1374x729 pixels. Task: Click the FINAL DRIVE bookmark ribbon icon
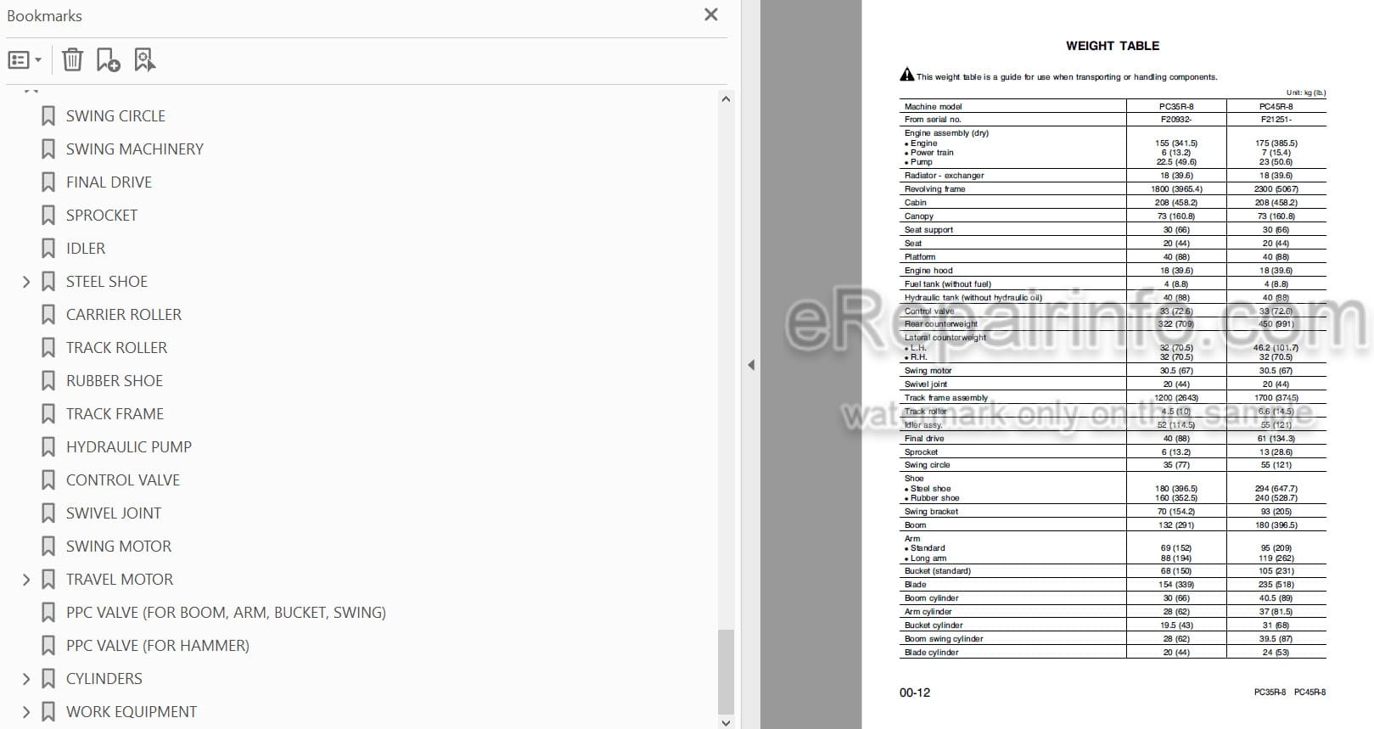coord(48,182)
